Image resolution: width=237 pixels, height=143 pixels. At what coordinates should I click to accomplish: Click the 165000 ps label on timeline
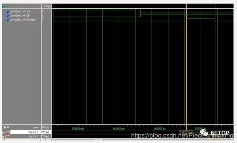160,128
